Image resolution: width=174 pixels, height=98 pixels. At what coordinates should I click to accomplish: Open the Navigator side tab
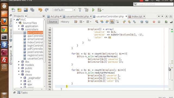pos(11,57)
